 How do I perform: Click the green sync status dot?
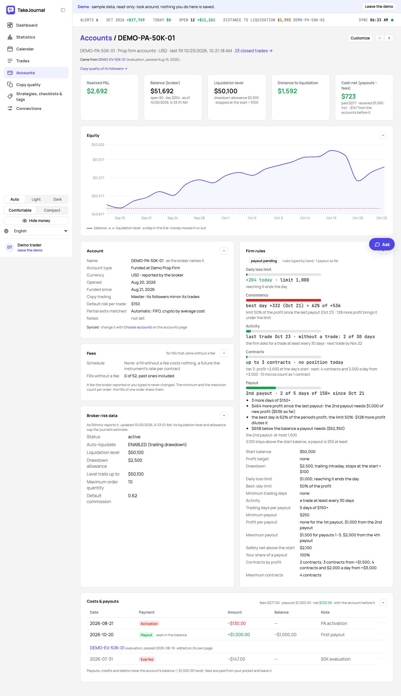click(392, 20)
